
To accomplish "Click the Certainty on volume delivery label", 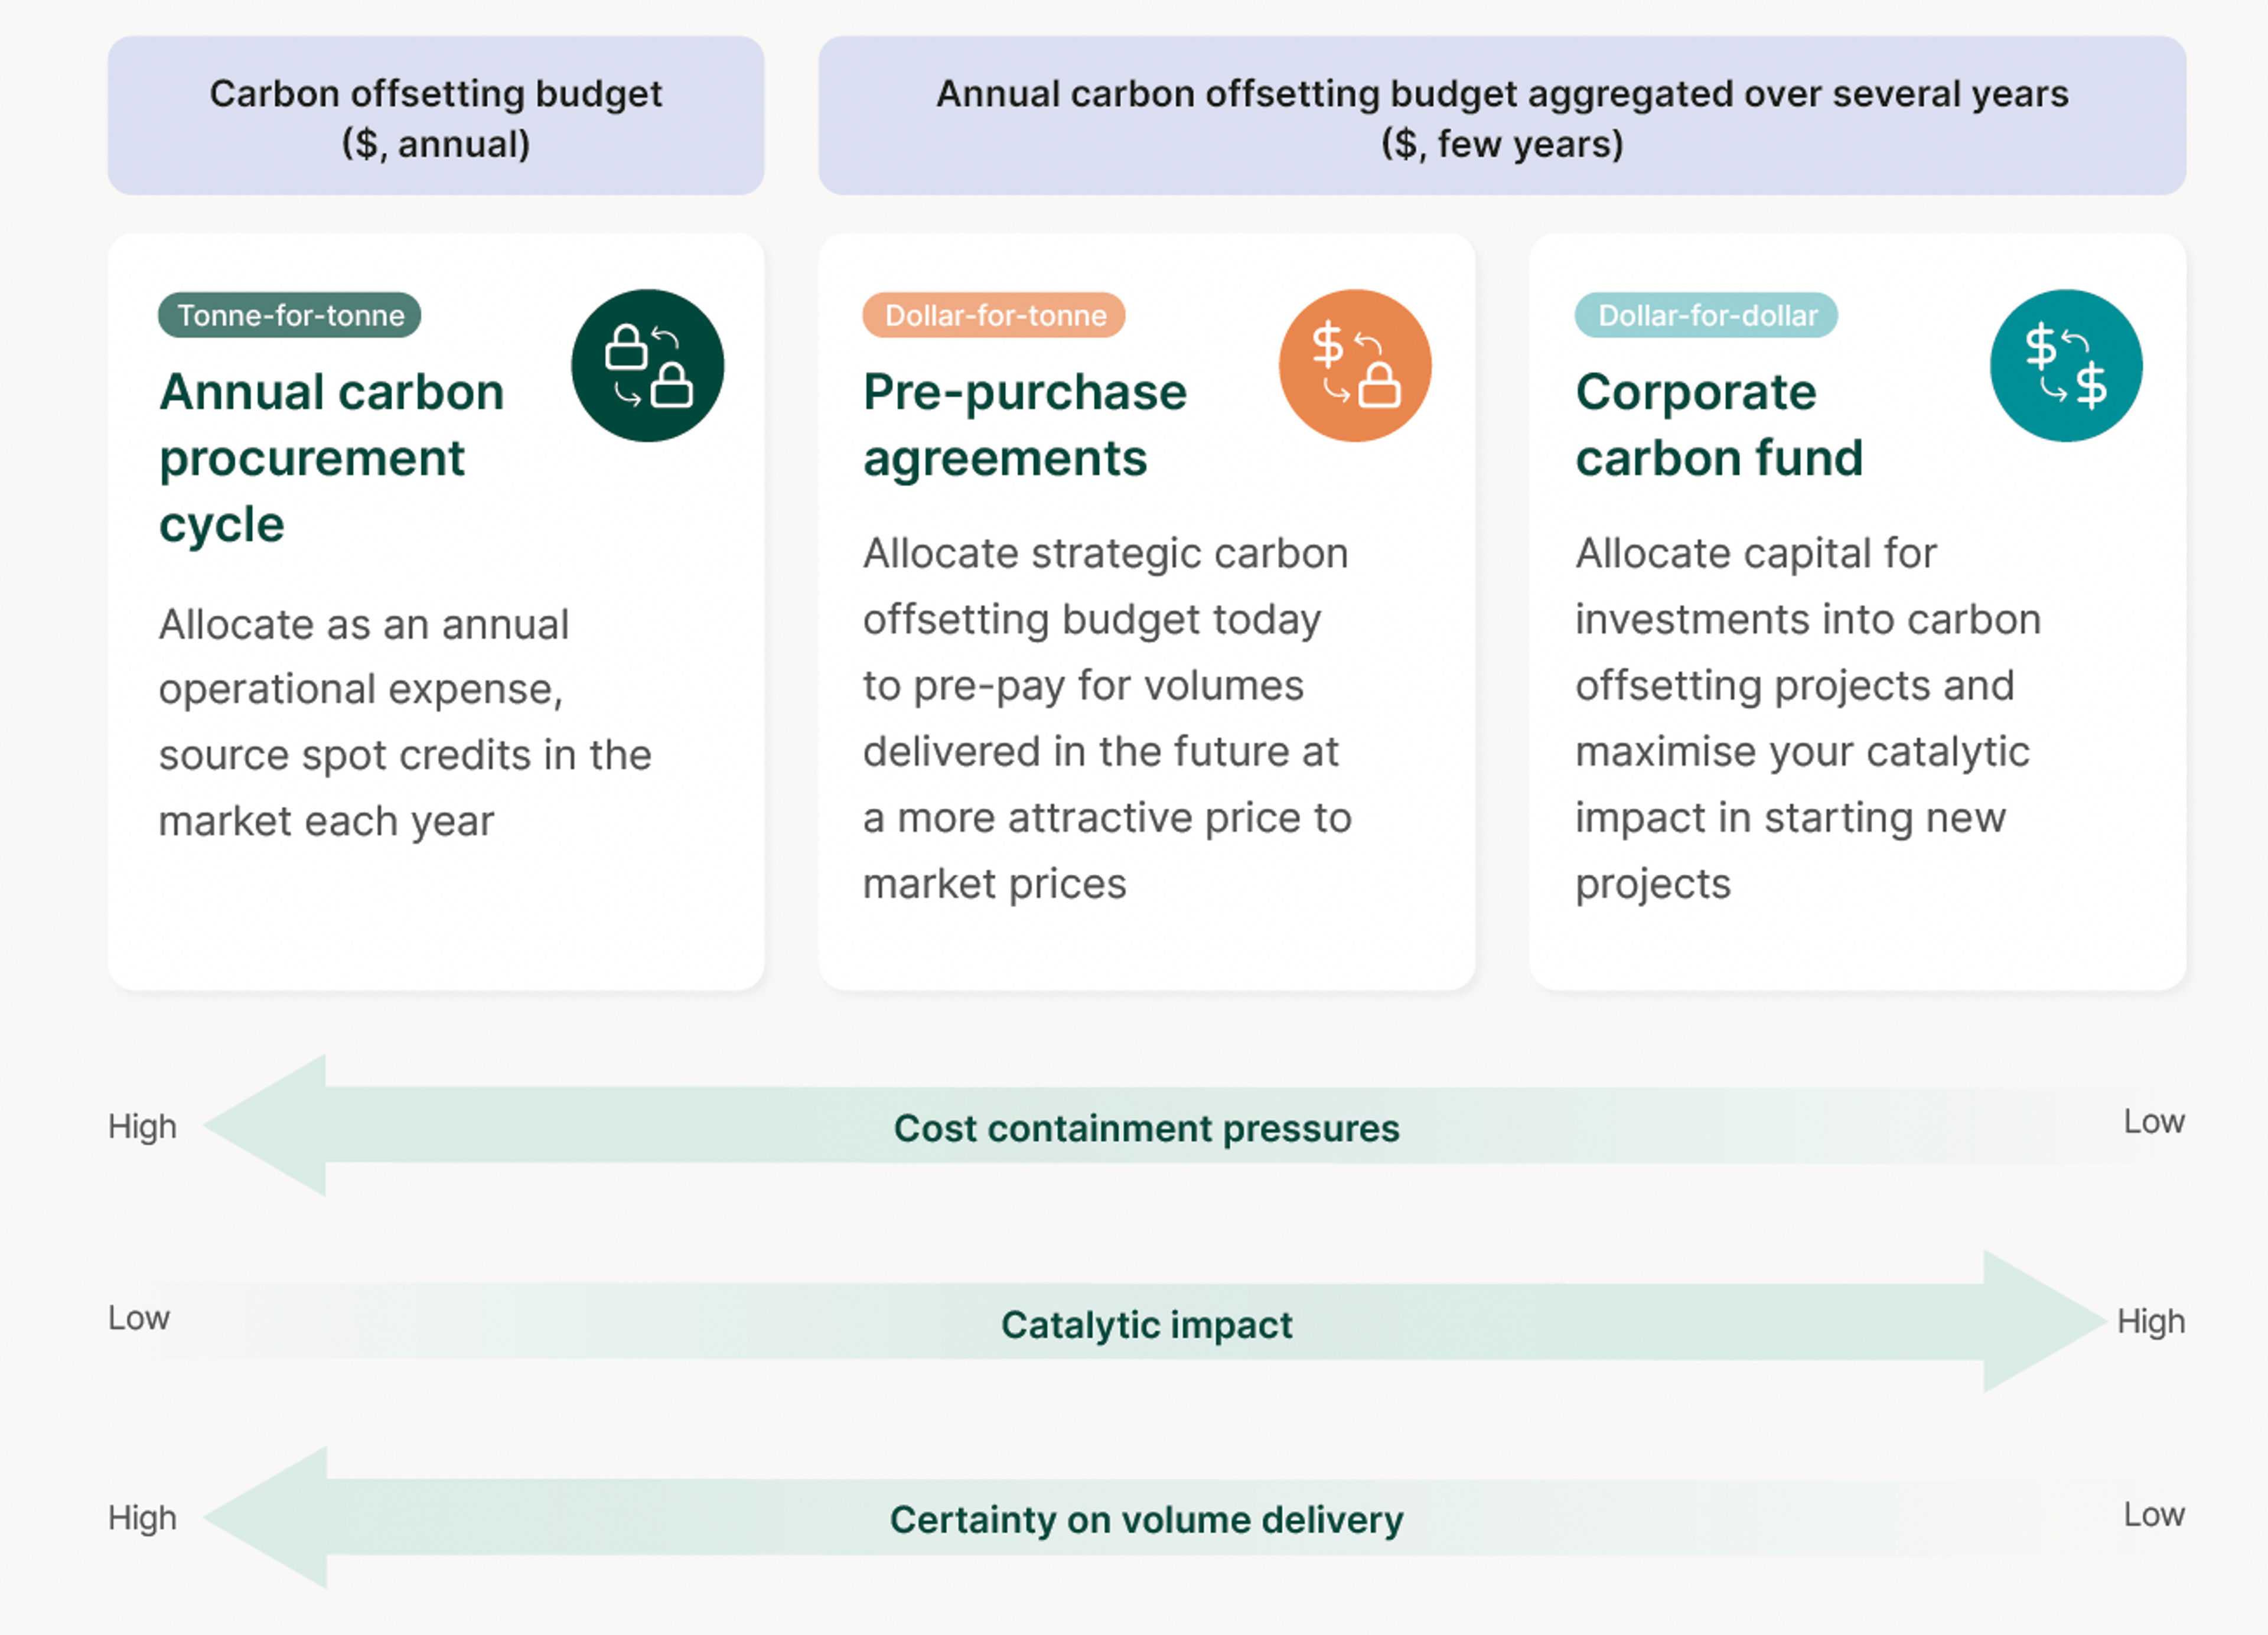I will pos(1146,1520).
